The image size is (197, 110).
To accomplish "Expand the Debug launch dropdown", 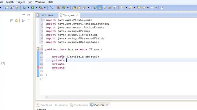I will click(28, 8).
